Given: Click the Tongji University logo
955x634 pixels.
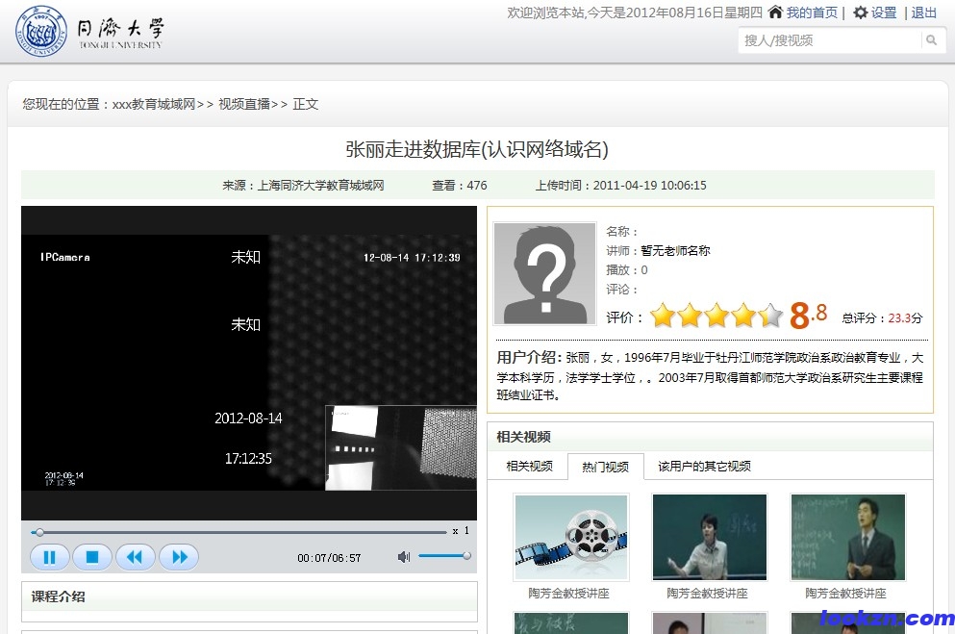Looking at the screenshot, I should (x=89, y=31).
